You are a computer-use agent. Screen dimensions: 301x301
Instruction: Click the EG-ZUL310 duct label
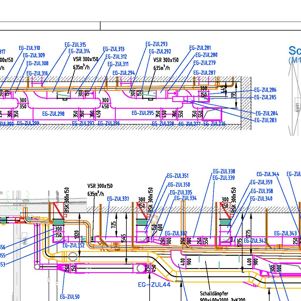click(29, 48)
